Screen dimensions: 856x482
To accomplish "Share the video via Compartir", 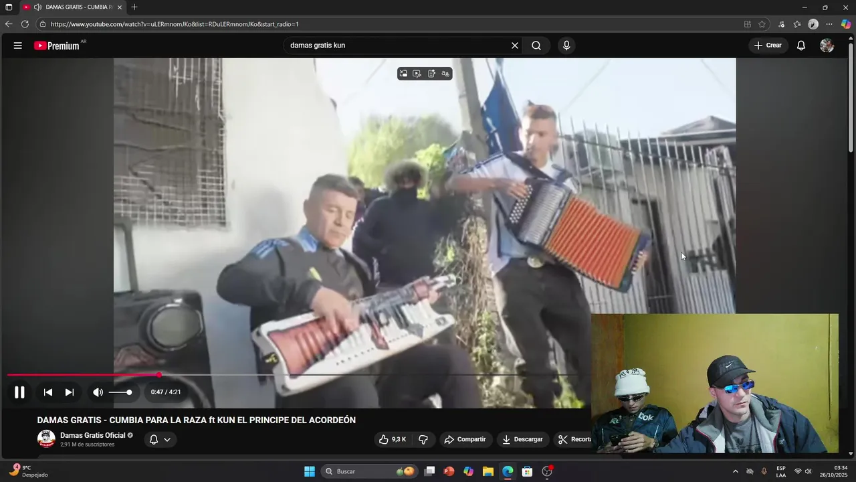I will (x=465, y=439).
